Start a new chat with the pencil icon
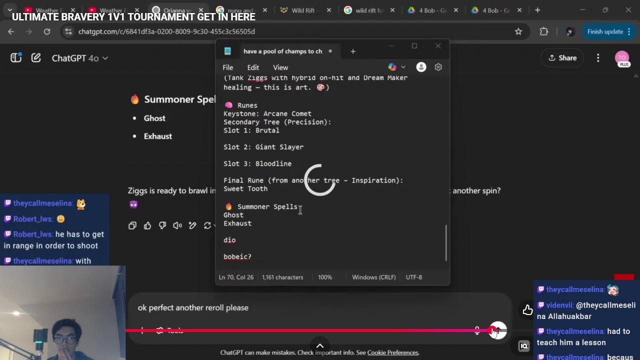640x360 pixels. 36,58
